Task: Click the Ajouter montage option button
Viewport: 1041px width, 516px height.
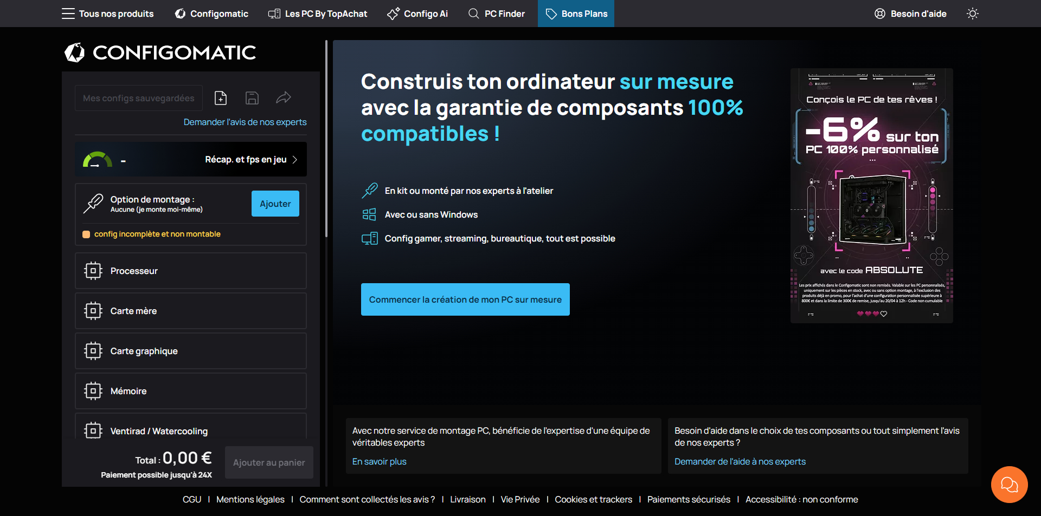Action: click(275, 204)
